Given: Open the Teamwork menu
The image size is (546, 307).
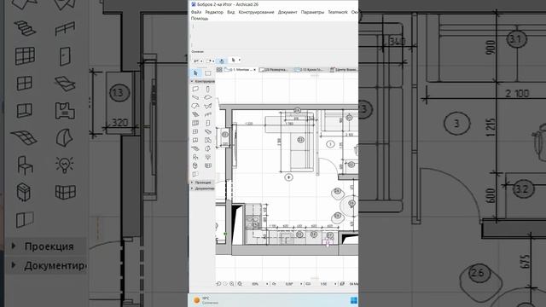Looking at the screenshot, I should pos(338,12).
